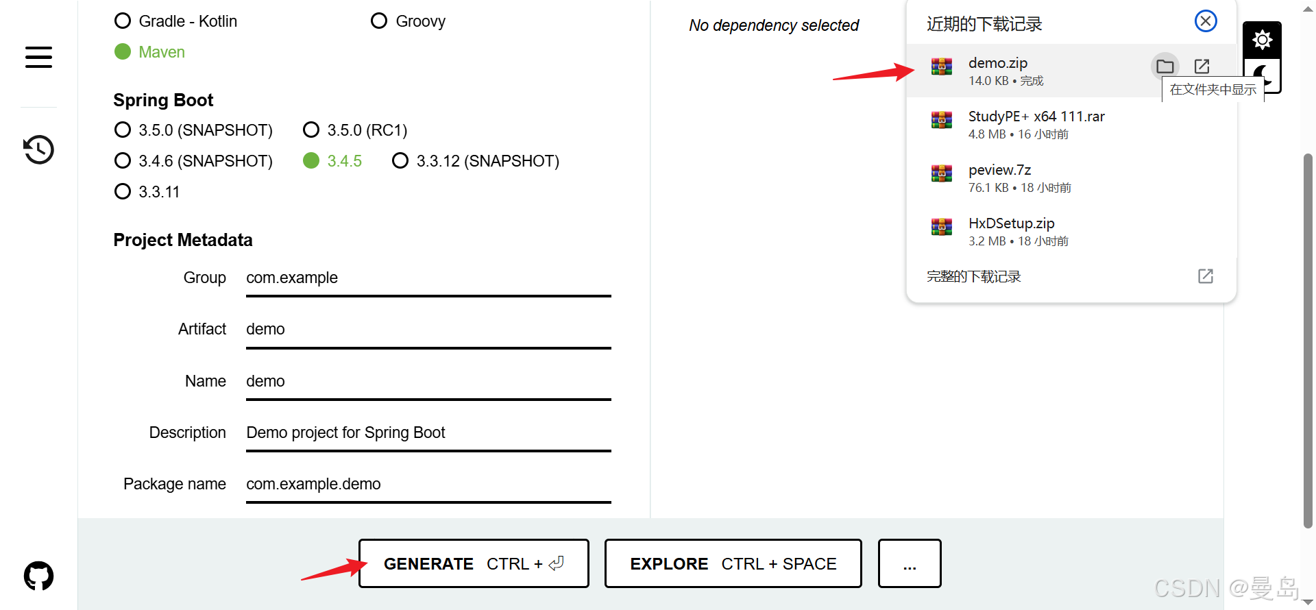Open the GitHub logo link
Screen dimensions: 1316x610
(38, 576)
